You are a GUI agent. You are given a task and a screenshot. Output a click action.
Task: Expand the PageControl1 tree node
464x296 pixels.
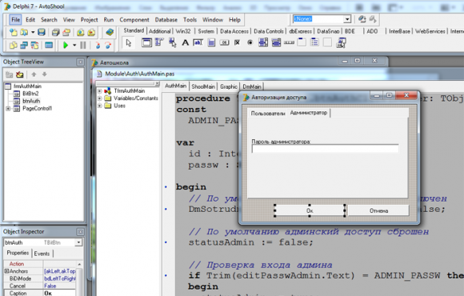[x=8, y=109]
